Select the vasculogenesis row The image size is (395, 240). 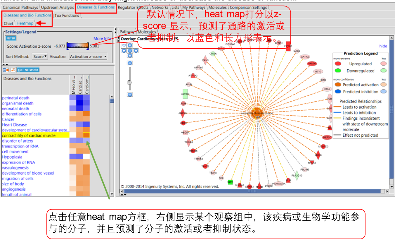15,168
